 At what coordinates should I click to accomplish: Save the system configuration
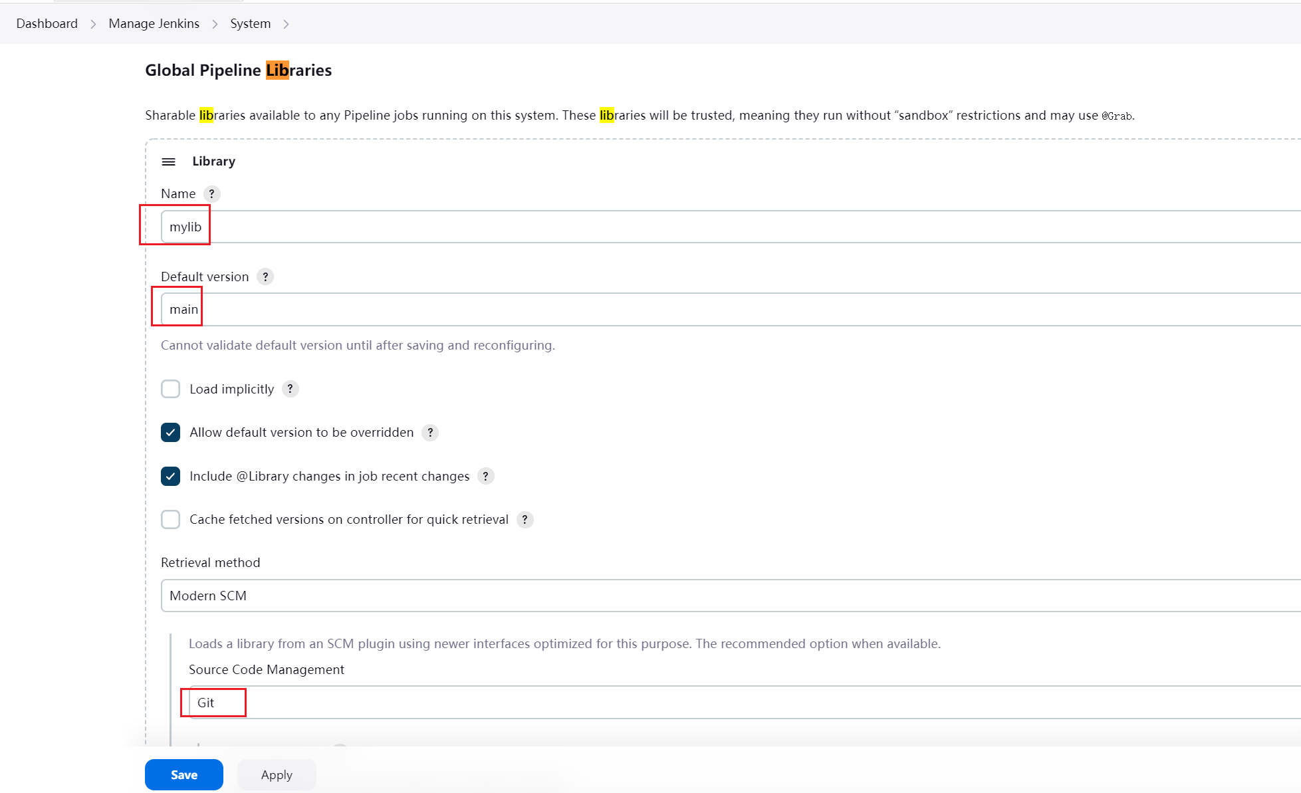pos(184,775)
